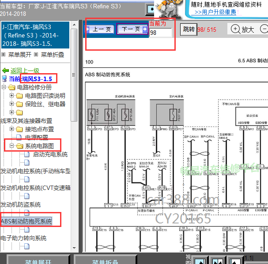Zoom in with the 放大 magnifier
The width and height of the screenshot is (268, 264).
(242, 29)
